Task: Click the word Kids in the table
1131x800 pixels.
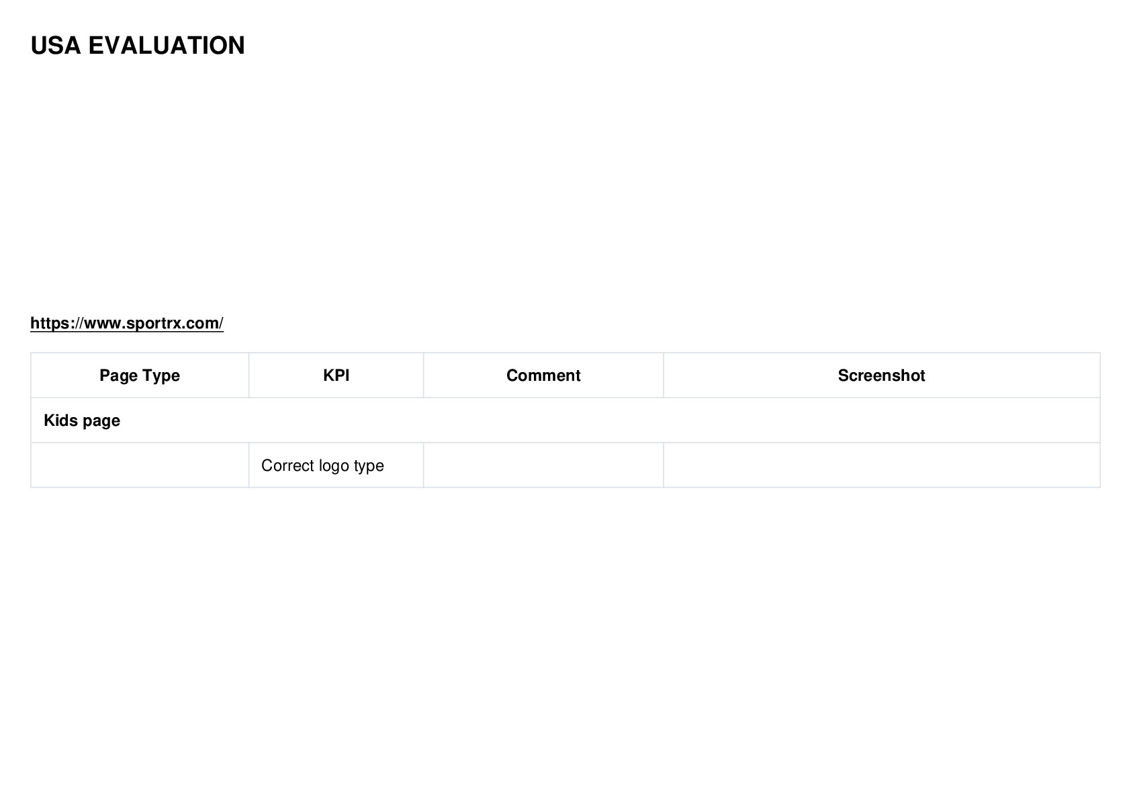Action: [59, 420]
